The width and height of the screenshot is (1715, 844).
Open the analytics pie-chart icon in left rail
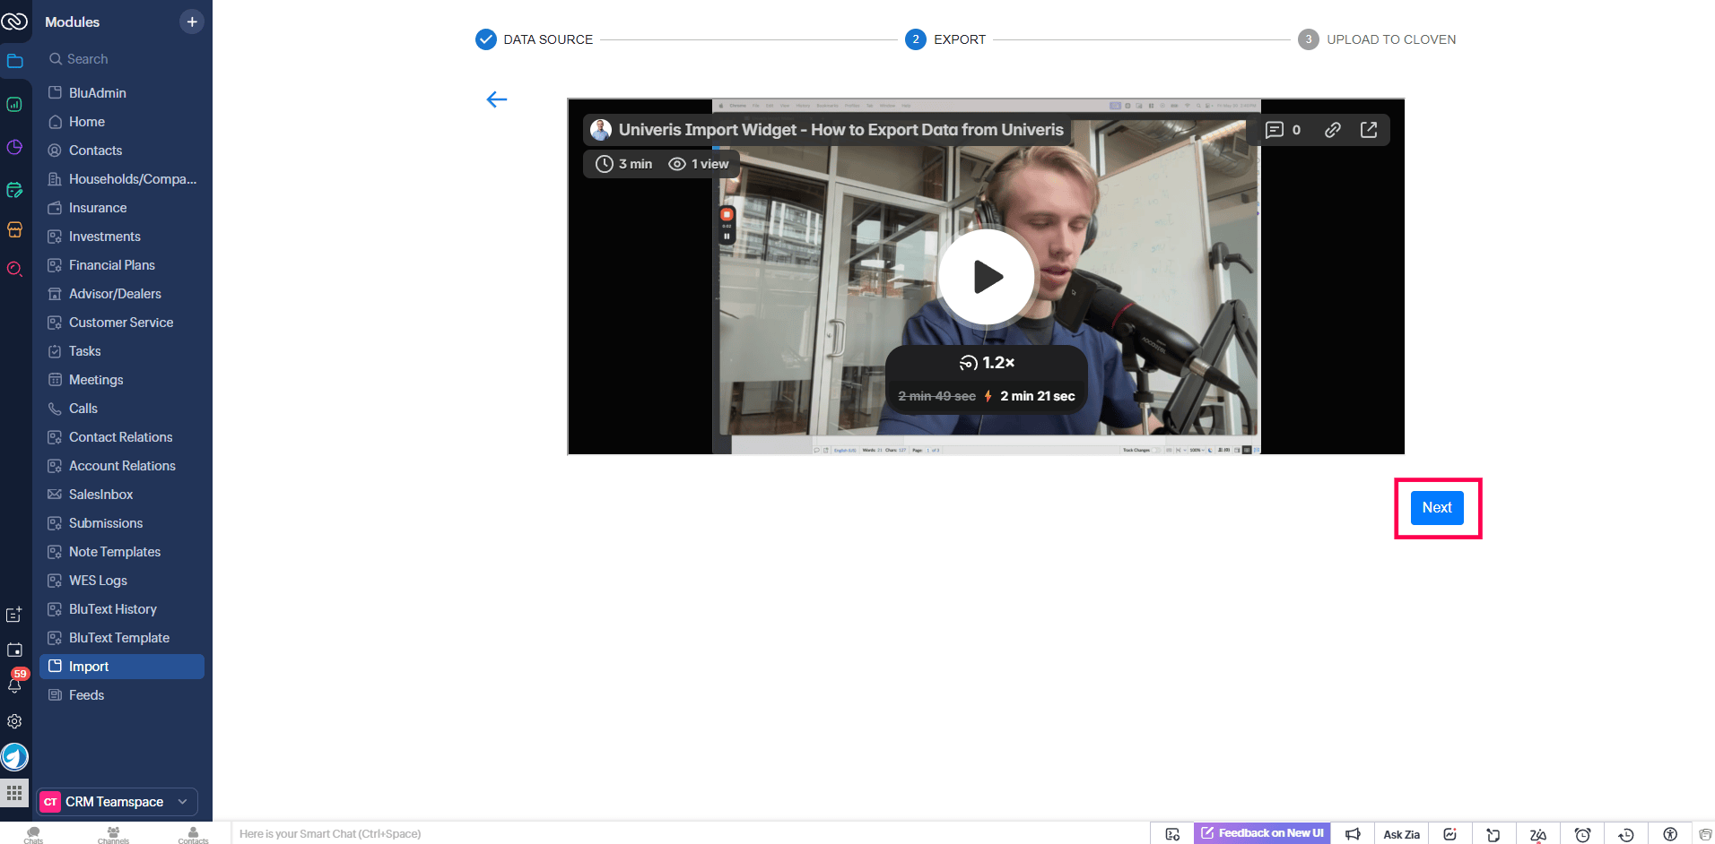14,147
